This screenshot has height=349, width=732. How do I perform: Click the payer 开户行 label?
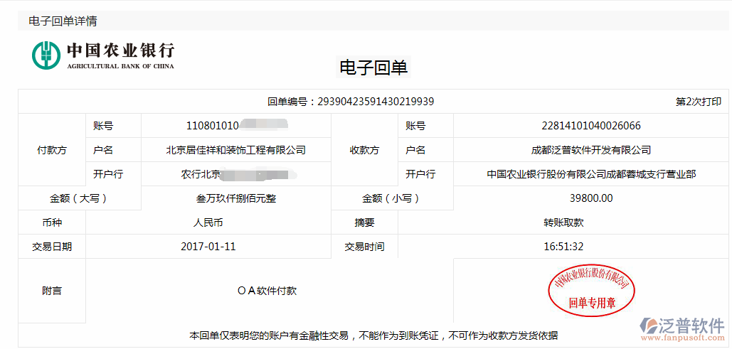pos(108,175)
